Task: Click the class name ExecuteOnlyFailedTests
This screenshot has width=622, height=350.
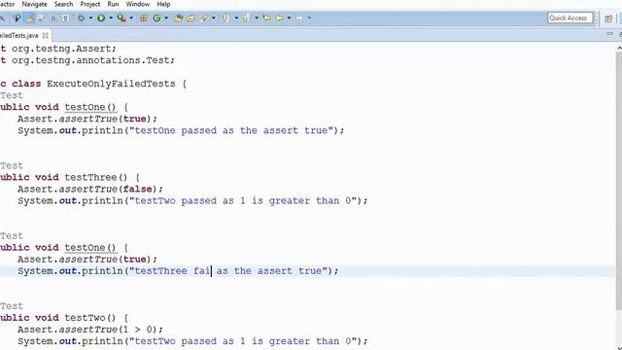Action: pos(111,84)
